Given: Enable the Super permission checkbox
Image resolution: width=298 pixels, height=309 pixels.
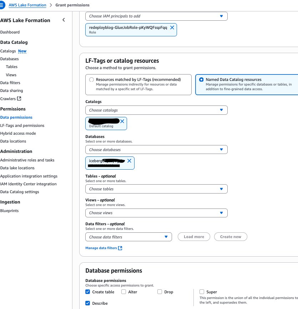Looking at the screenshot, I should [x=202, y=292].
